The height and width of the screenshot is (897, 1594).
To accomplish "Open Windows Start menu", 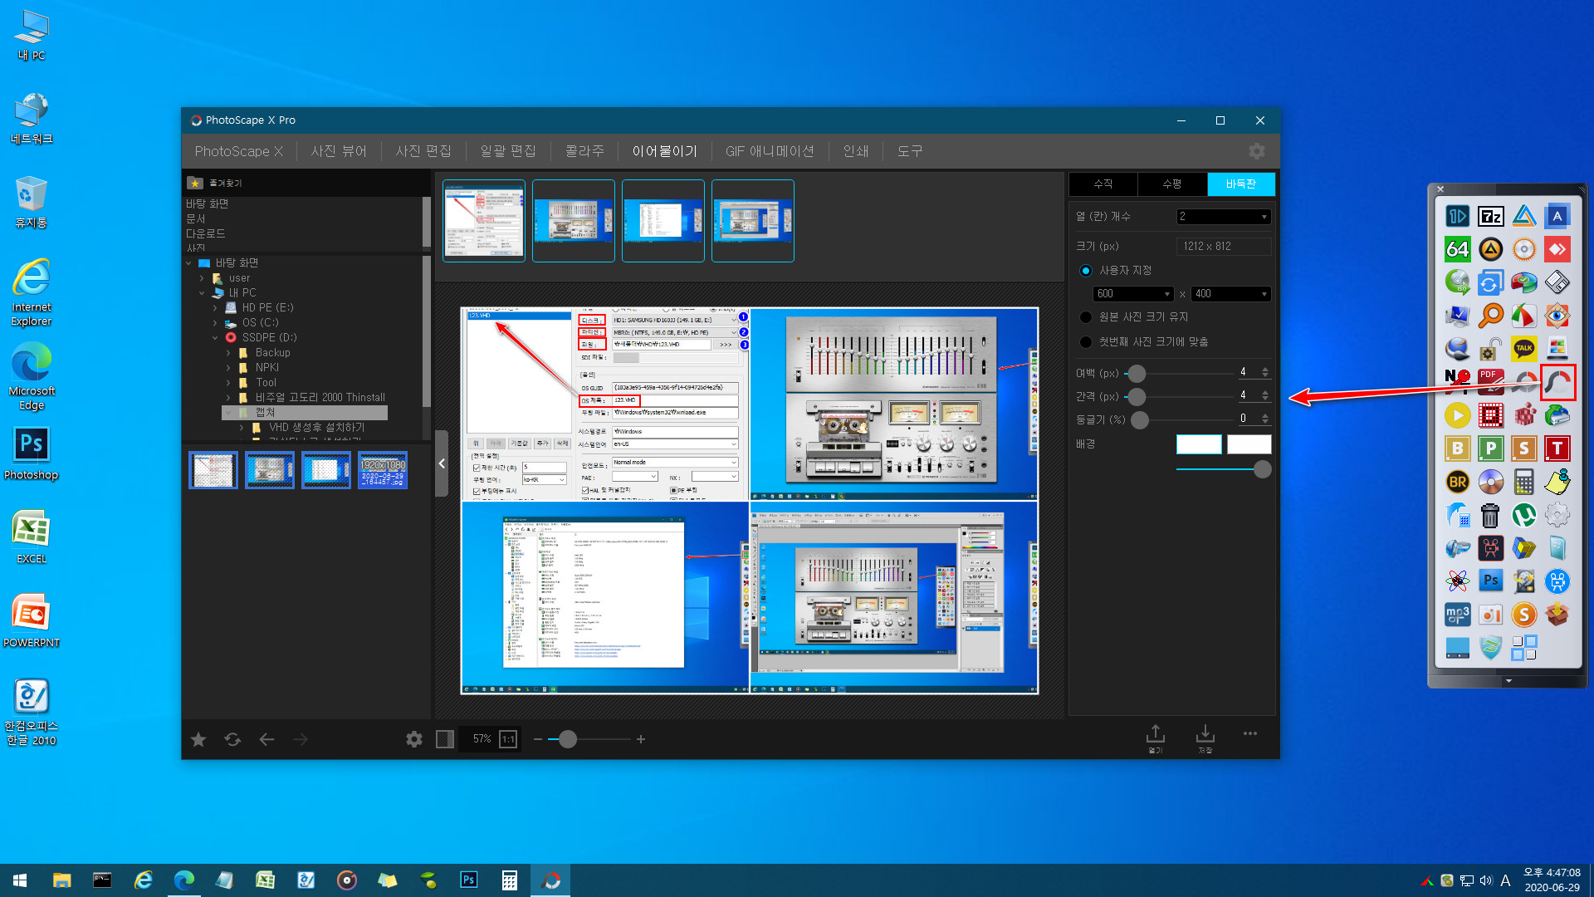I will click(20, 880).
